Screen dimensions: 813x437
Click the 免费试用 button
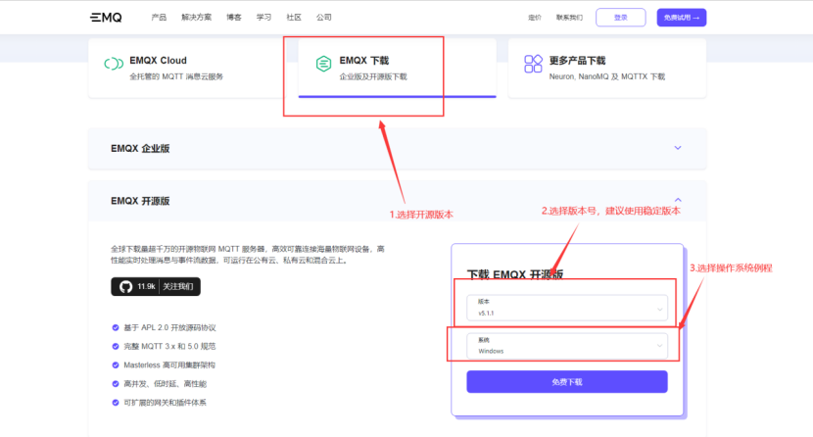pyautogui.click(x=682, y=17)
